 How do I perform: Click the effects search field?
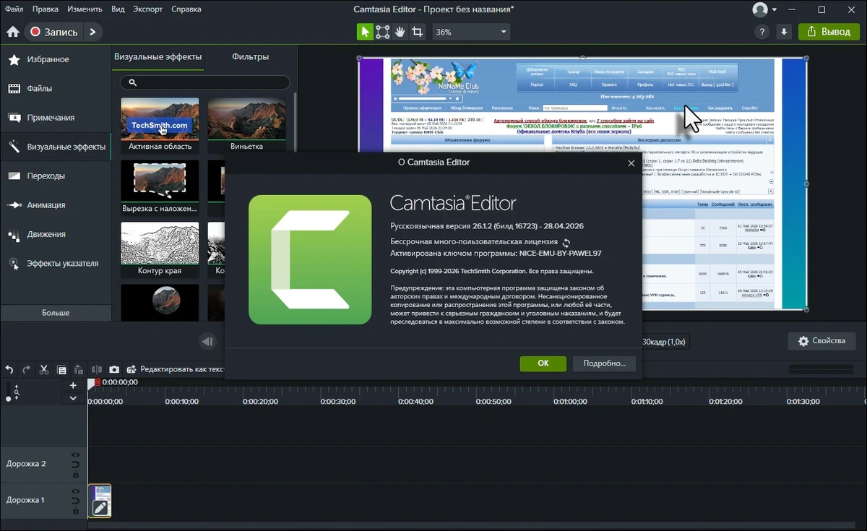pos(204,83)
